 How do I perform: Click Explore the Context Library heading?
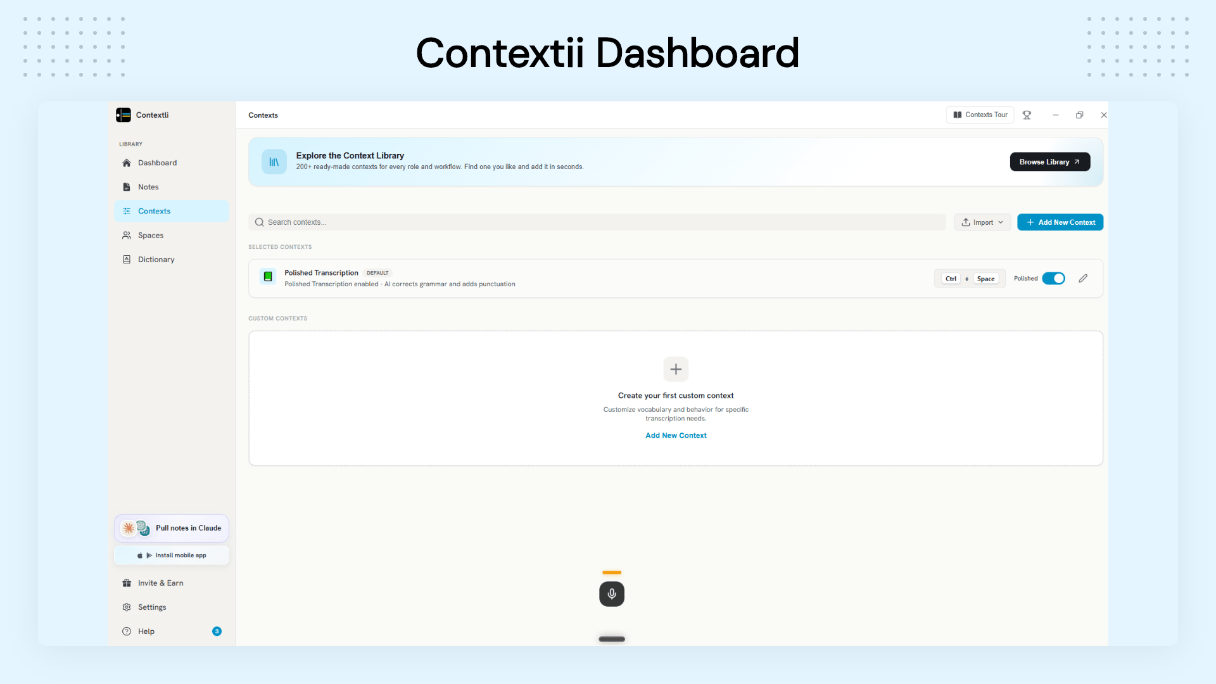350,155
